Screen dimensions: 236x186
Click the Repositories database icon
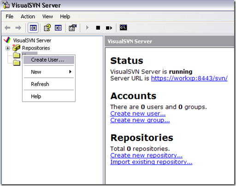click(x=16, y=48)
